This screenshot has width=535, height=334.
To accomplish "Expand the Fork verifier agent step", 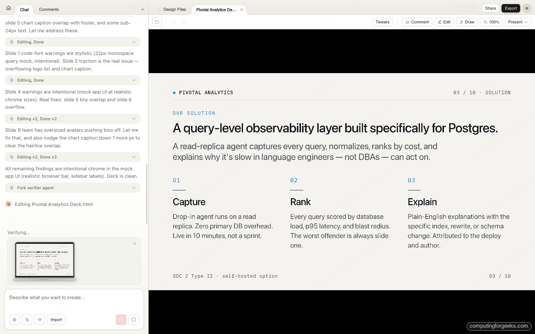I will tap(72, 188).
